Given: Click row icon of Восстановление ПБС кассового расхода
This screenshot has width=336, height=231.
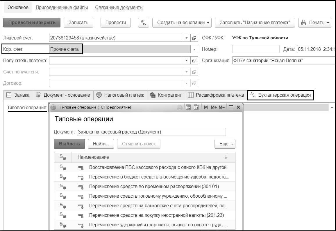Looking at the screenshot, I should (81, 168).
